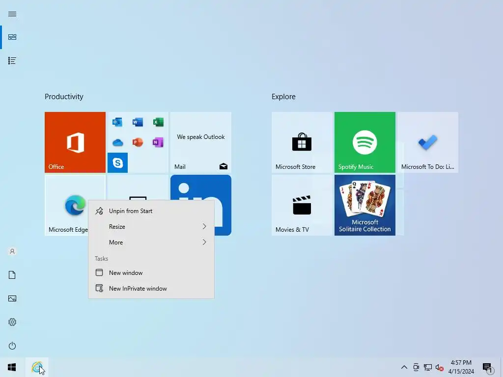Open the Mail tile

tap(201, 142)
